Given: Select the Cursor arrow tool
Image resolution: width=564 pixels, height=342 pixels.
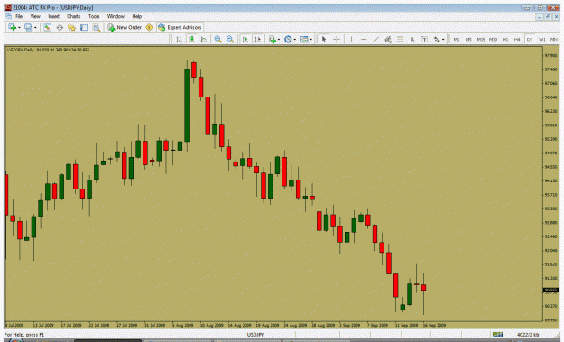Looking at the screenshot, I should [x=324, y=39].
